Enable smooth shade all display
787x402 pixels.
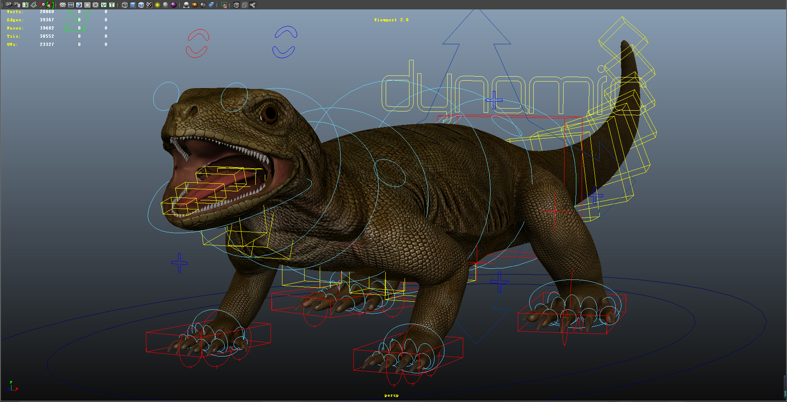132,5
